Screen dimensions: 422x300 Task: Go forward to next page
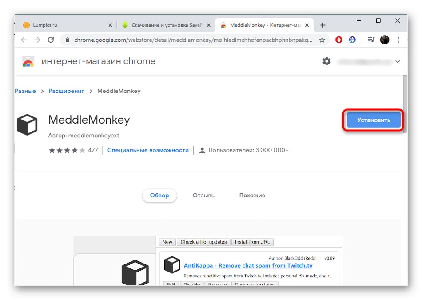pos(37,40)
